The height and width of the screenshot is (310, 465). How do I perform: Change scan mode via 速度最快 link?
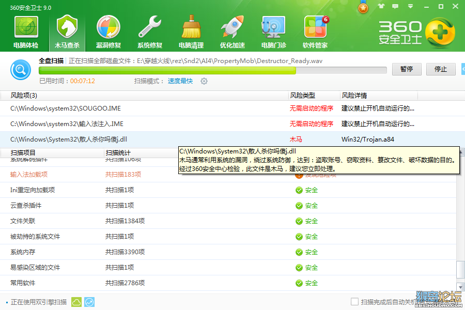(180, 81)
